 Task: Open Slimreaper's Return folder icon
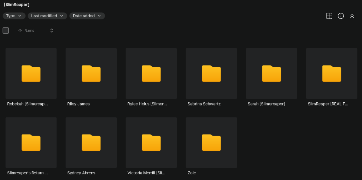(31, 143)
